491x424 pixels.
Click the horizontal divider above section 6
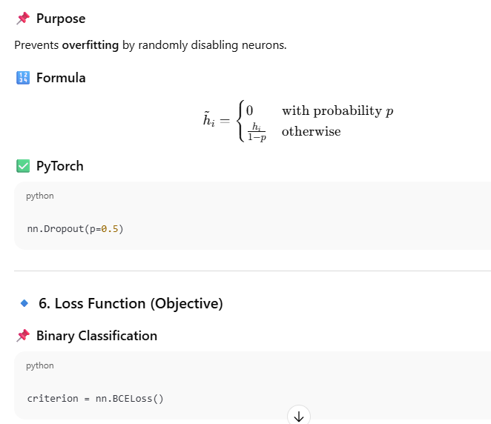tap(252, 271)
